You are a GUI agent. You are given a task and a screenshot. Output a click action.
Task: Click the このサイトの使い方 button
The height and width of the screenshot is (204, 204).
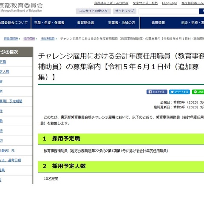click(93, 11)
